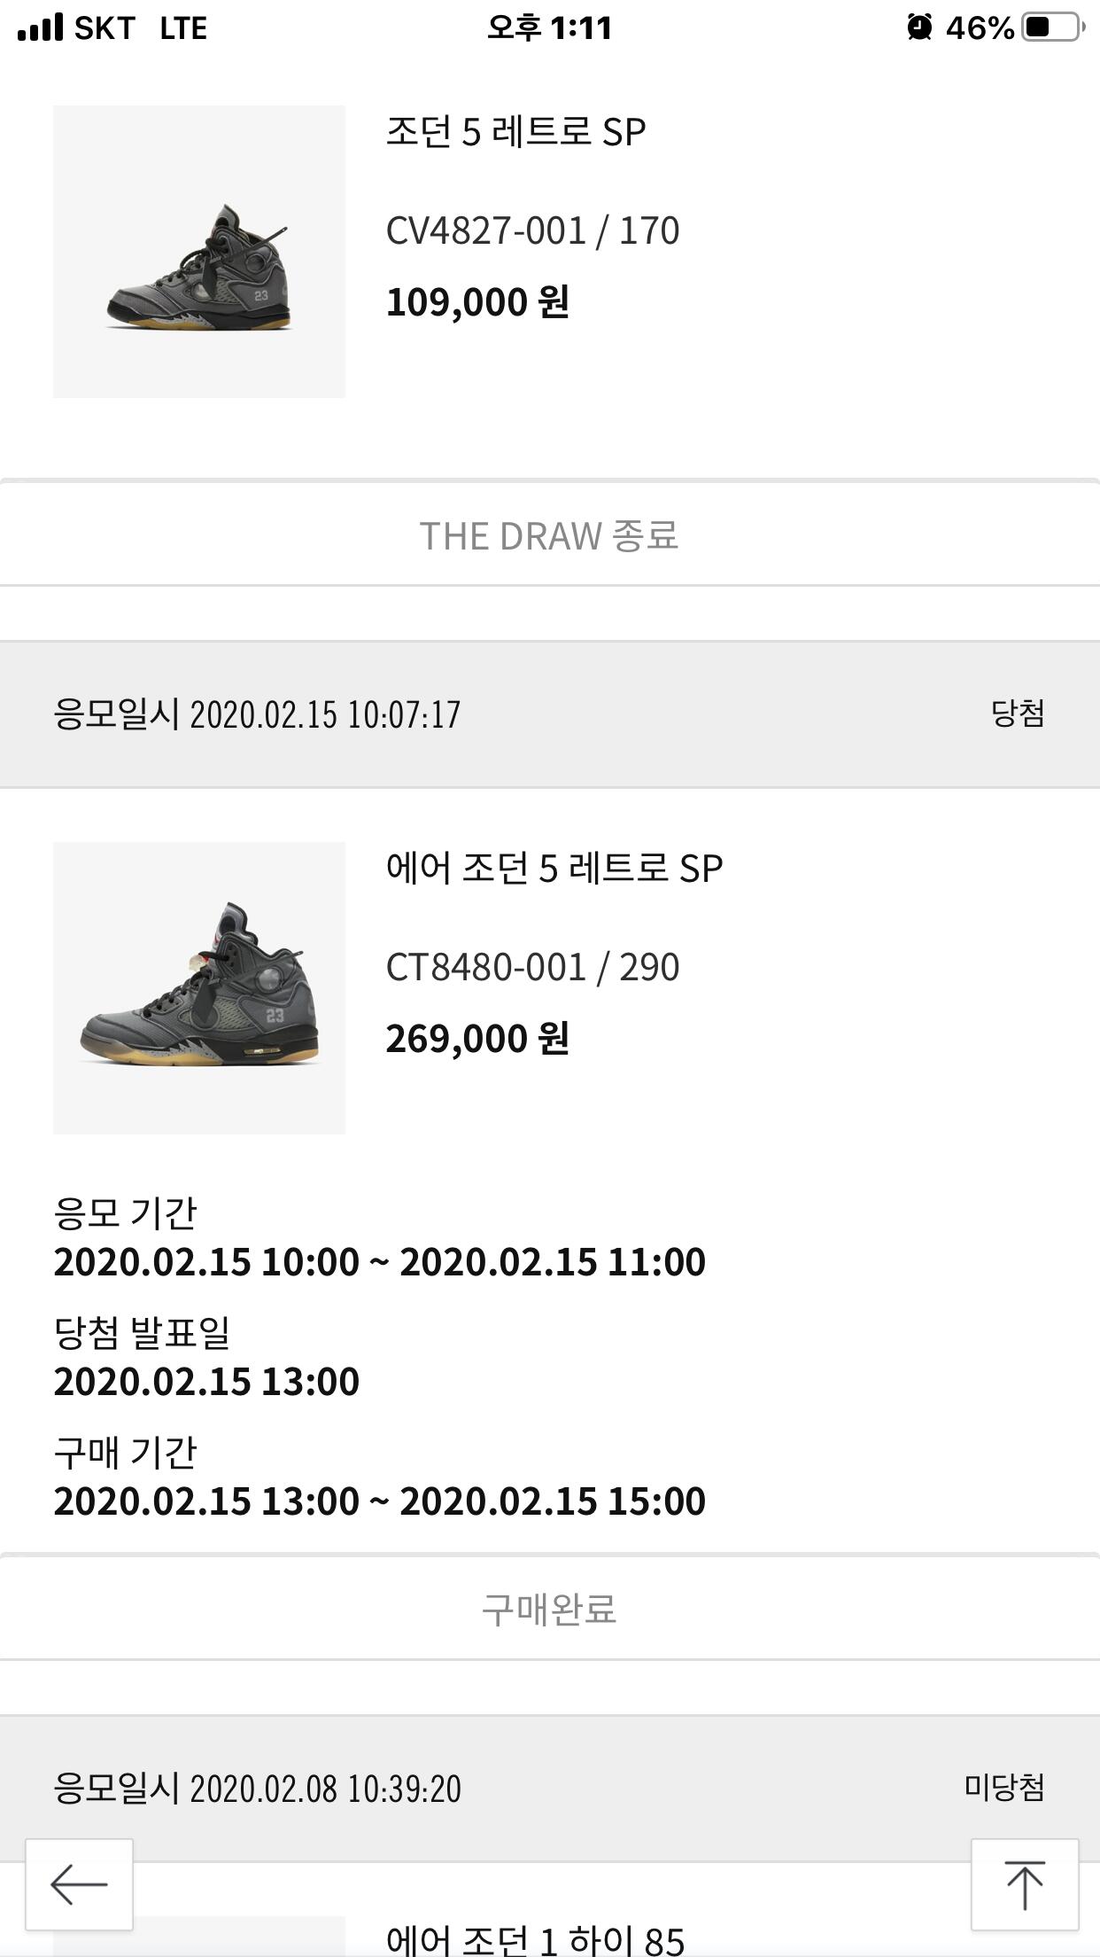Open the 에어 조던 5 레트로 SP shoe image
The height and width of the screenshot is (1957, 1100).
tap(199, 987)
